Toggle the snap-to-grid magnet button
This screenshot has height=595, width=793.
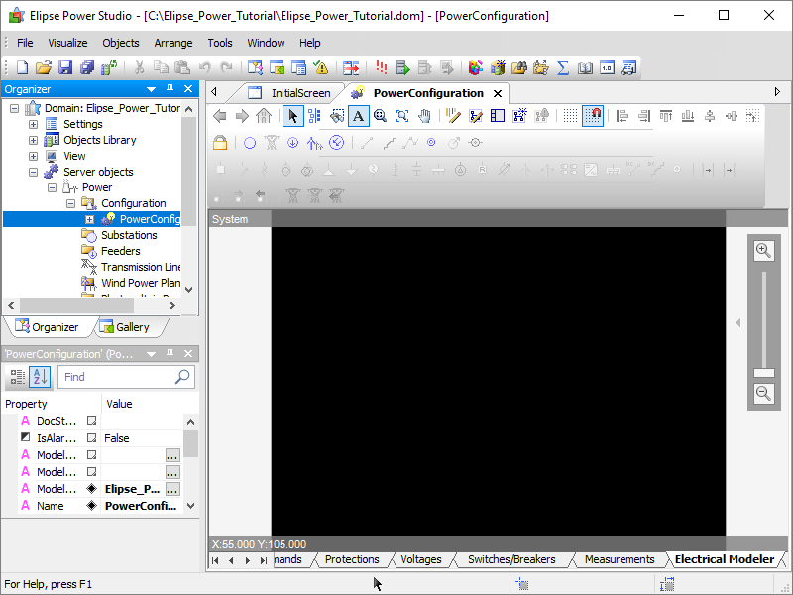coord(592,116)
